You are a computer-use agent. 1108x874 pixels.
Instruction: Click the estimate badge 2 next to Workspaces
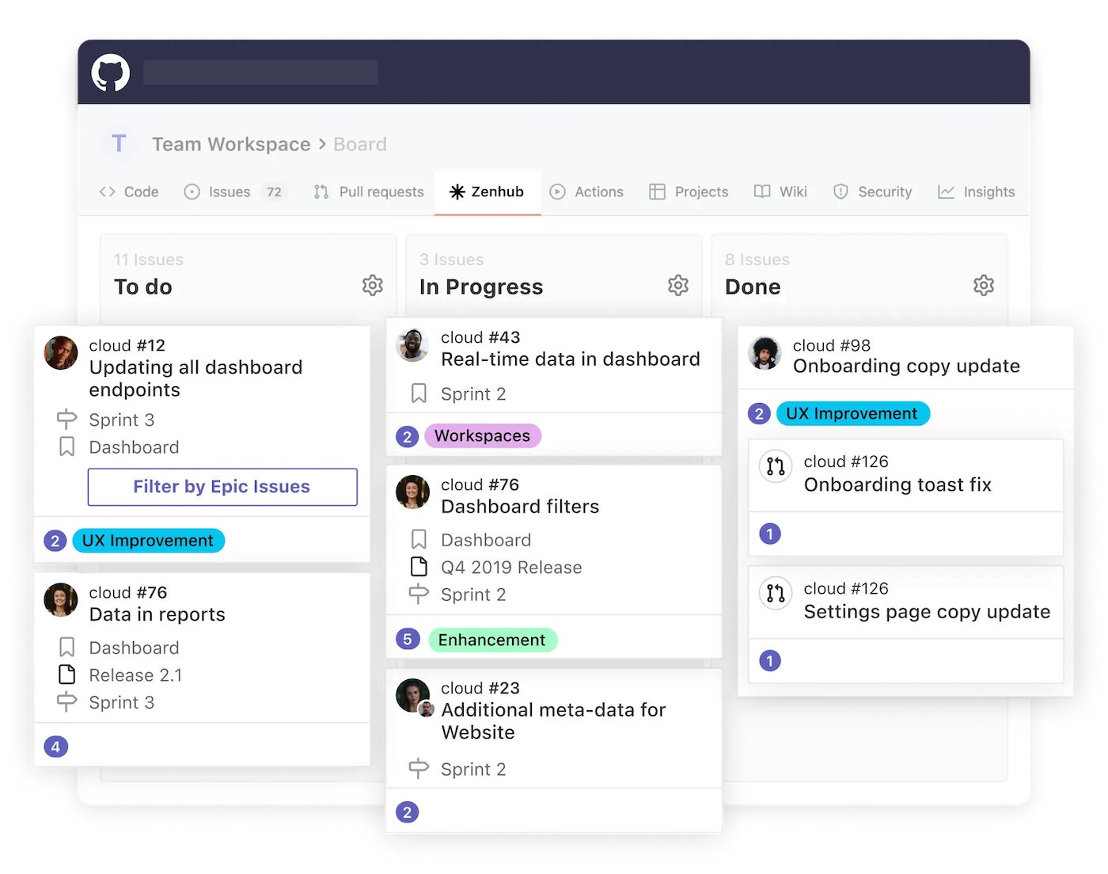[x=407, y=436]
